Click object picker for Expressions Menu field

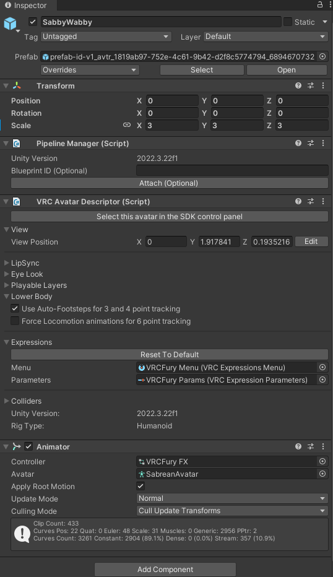tap(322, 367)
